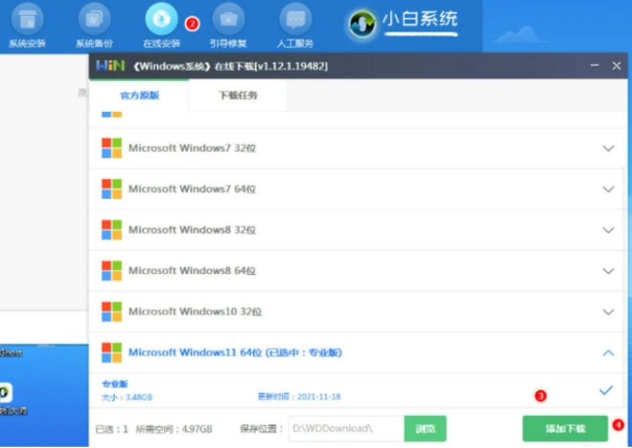Click the Windows logo beside Windows8 32位
The image size is (632, 448).
coord(111,230)
